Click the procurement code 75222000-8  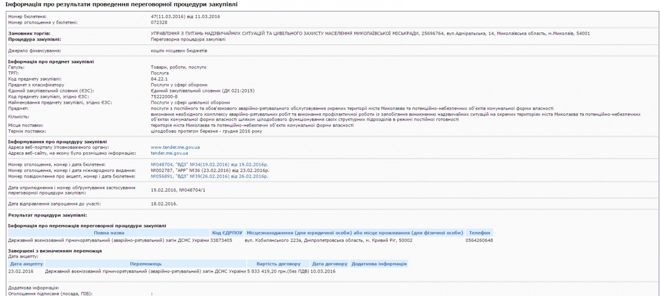coord(164,96)
